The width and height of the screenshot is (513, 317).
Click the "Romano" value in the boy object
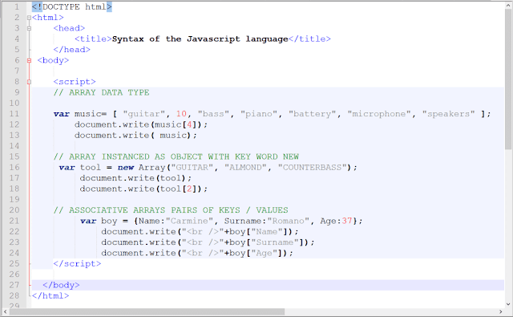point(289,221)
